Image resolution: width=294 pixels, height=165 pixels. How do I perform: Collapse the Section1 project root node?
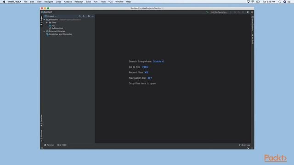coord(44,20)
